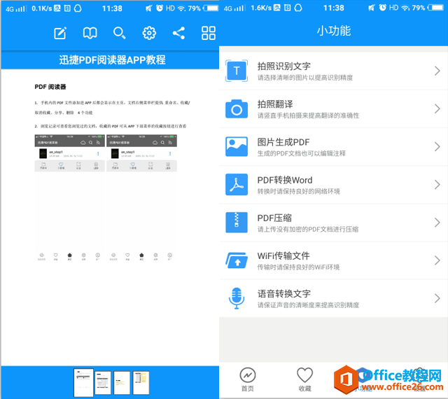The height and width of the screenshot is (399, 448).
Task: Tap the share icon in reader toolbar
Action: tap(179, 33)
